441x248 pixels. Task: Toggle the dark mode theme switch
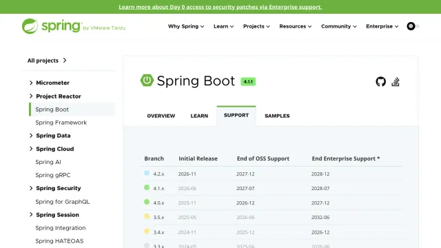[x=413, y=26]
